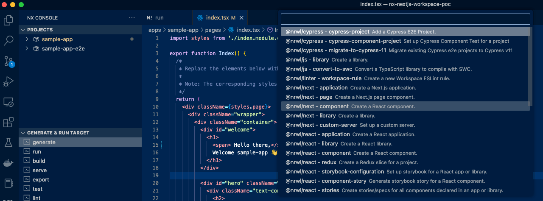Screen dimensions: 543x201
Task: Select the run target in sidebar list
Action: [80, 152]
